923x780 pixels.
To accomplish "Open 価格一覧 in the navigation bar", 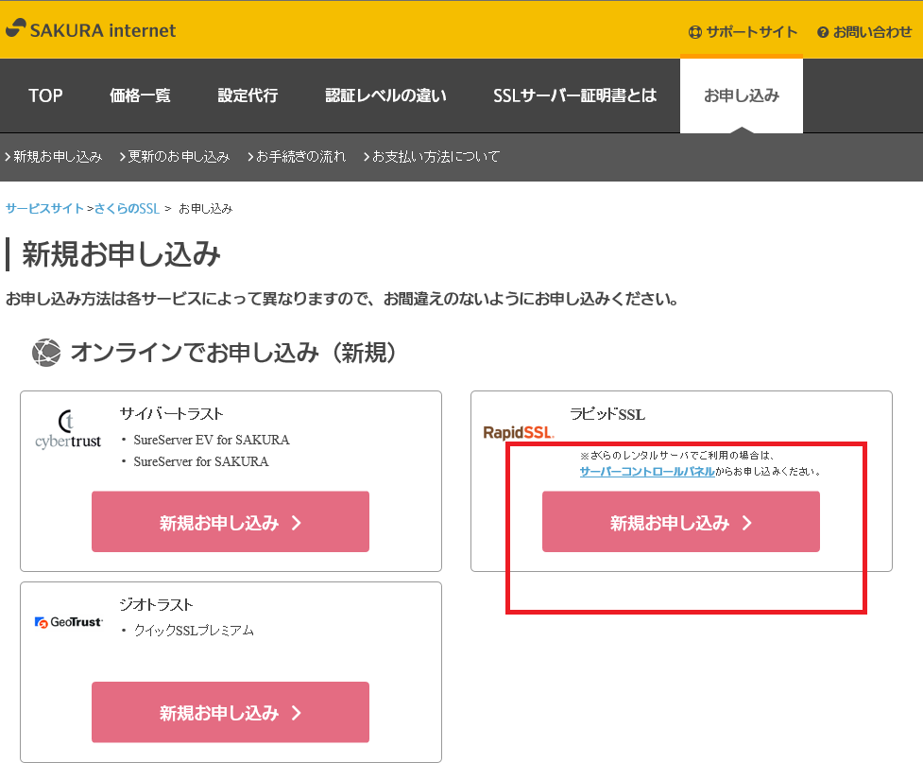I will click(x=140, y=95).
